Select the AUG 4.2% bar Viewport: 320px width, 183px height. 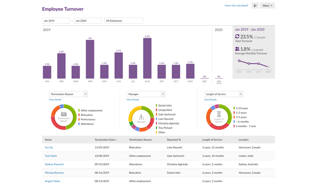[x=147, y=58]
